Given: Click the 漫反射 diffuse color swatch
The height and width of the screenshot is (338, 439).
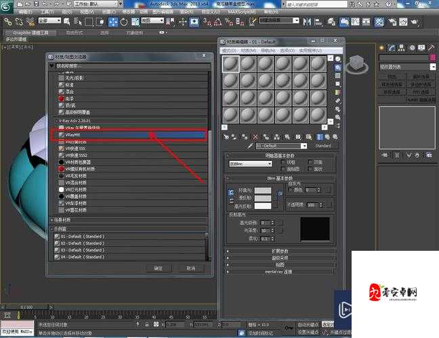Looking at the screenshot, I should 263,198.
